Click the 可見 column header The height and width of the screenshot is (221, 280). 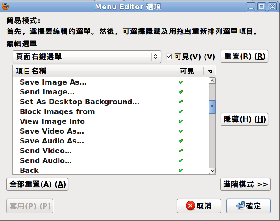point(190,71)
